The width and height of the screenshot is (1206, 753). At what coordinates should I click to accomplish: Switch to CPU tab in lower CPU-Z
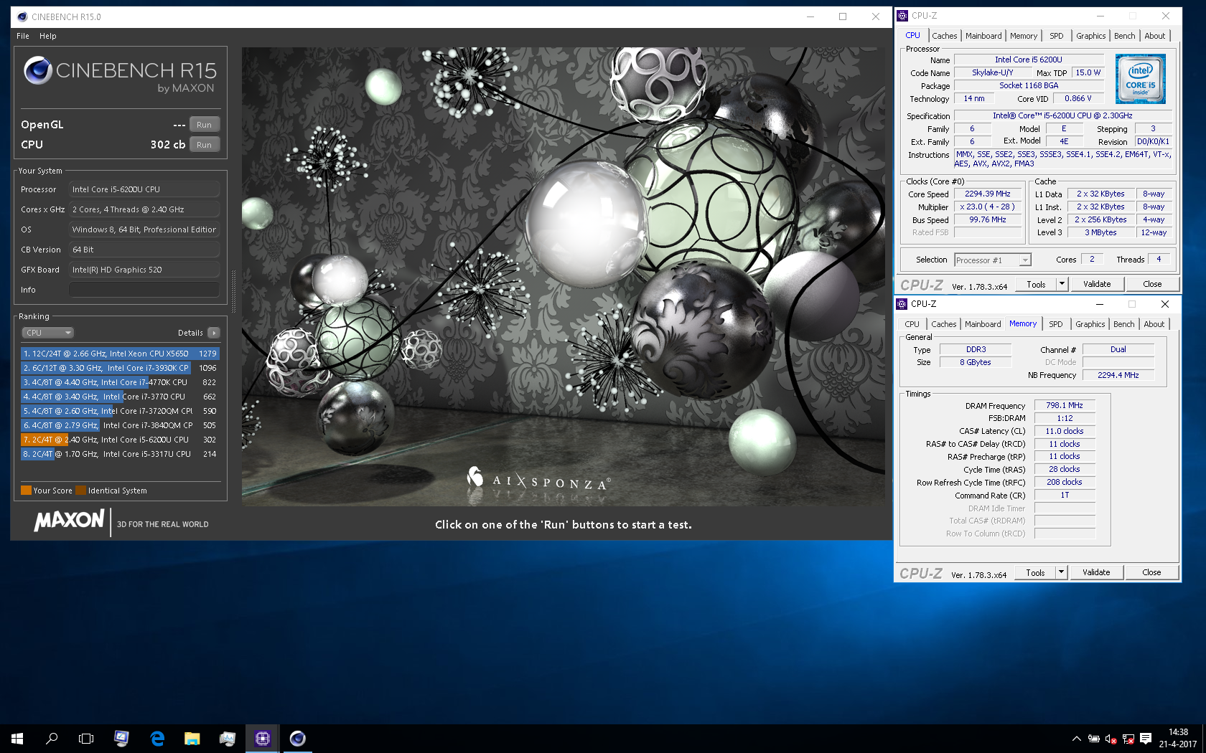point(912,324)
